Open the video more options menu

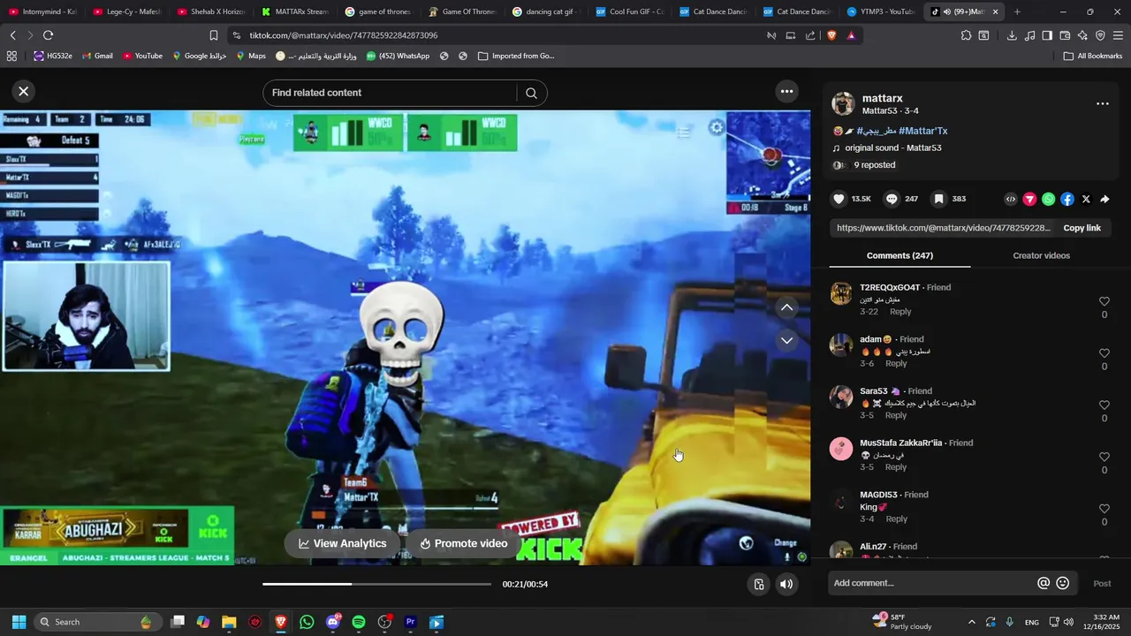(786, 91)
